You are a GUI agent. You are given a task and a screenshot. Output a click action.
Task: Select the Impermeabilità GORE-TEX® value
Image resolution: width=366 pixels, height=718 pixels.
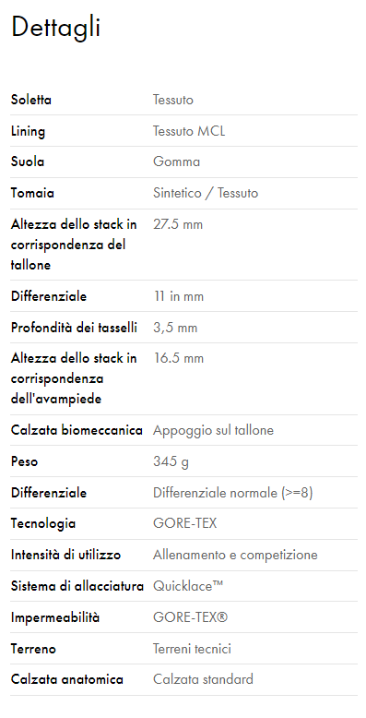pyautogui.click(x=190, y=617)
